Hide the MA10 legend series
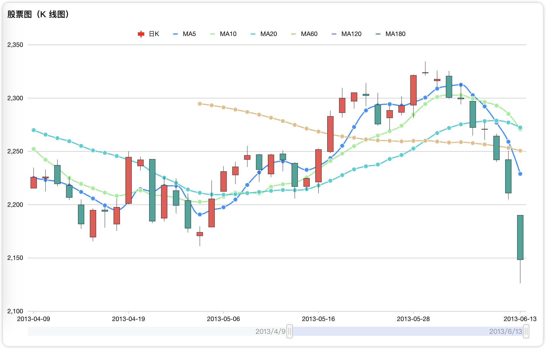The image size is (546, 349). pos(223,34)
